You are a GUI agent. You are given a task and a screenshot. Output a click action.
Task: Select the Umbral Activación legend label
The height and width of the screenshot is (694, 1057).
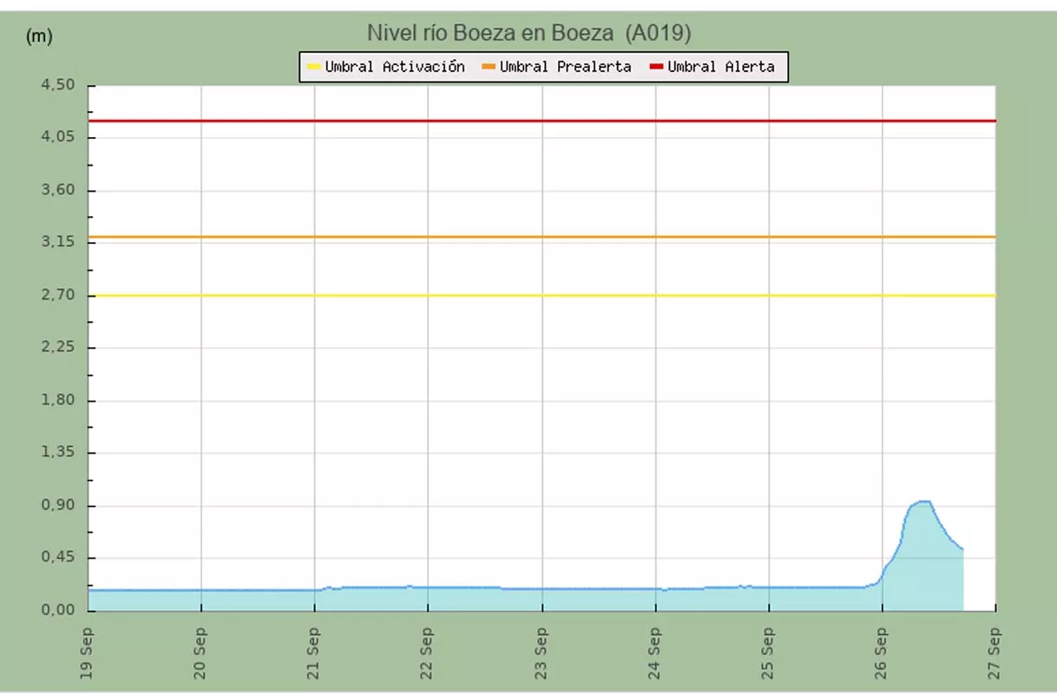point(395,67)
